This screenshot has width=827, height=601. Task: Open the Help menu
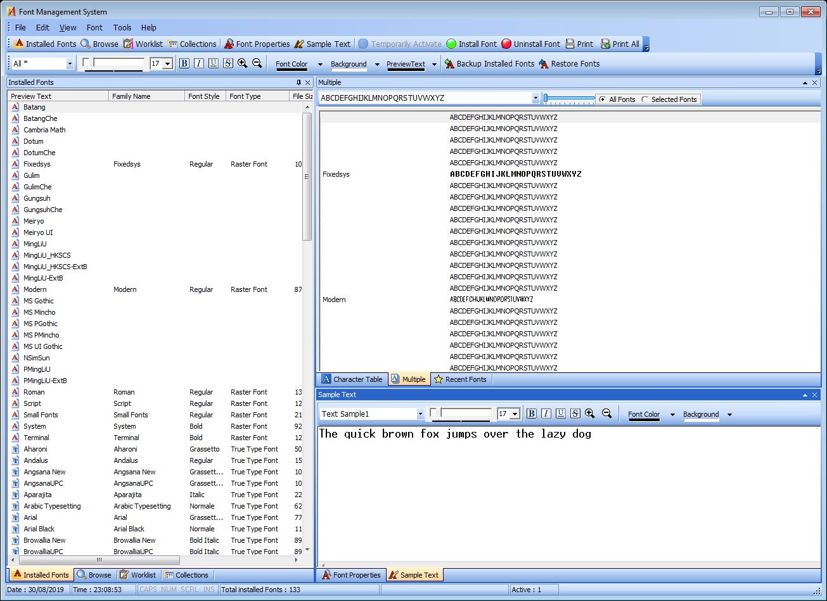[149, 27]
